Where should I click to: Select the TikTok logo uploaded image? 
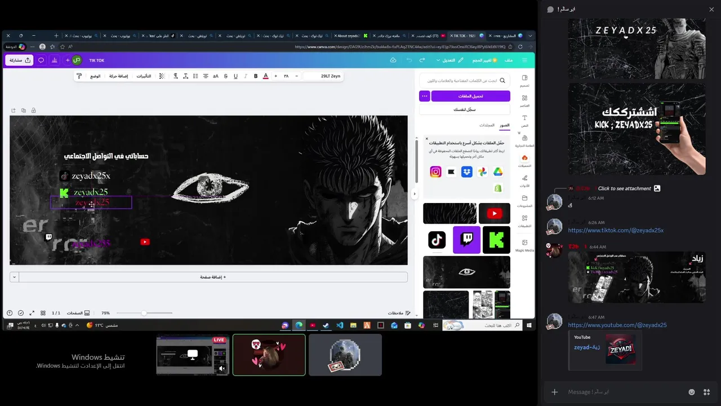(437, 240)
